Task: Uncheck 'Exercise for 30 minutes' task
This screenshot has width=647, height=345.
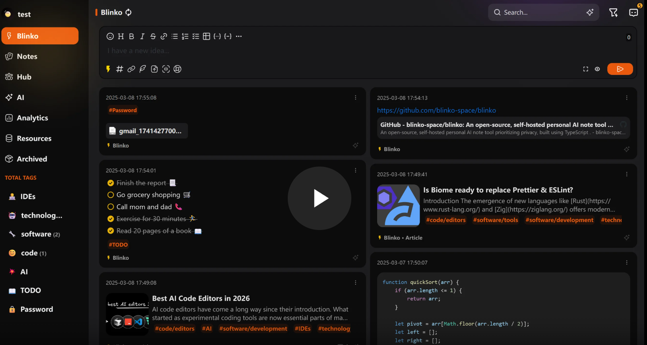Action: click(x=110, y=218)
